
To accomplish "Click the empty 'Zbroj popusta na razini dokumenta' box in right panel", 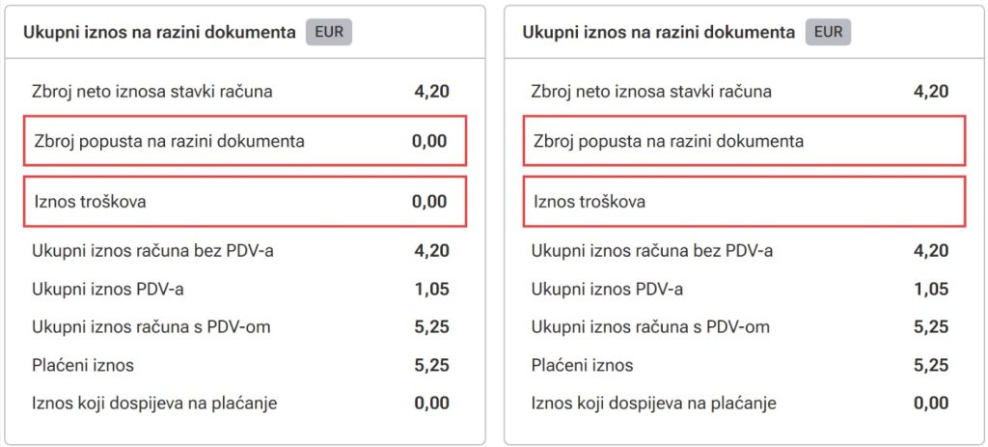I will (743, 141).
